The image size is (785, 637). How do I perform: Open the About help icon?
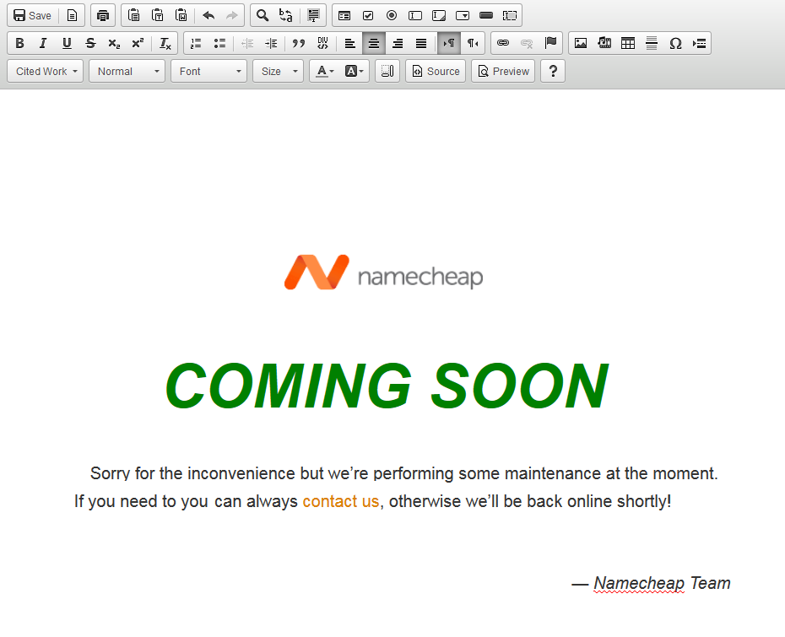click(x=553, y=72)
